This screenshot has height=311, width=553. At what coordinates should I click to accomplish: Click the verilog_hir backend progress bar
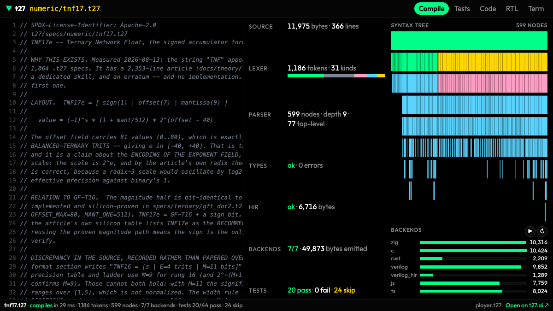pyautogui.click(x=473, y=275)
